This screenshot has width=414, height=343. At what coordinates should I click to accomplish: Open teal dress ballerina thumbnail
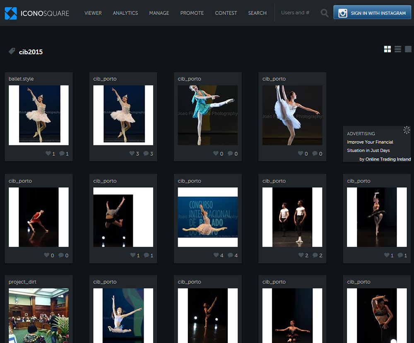208,115
